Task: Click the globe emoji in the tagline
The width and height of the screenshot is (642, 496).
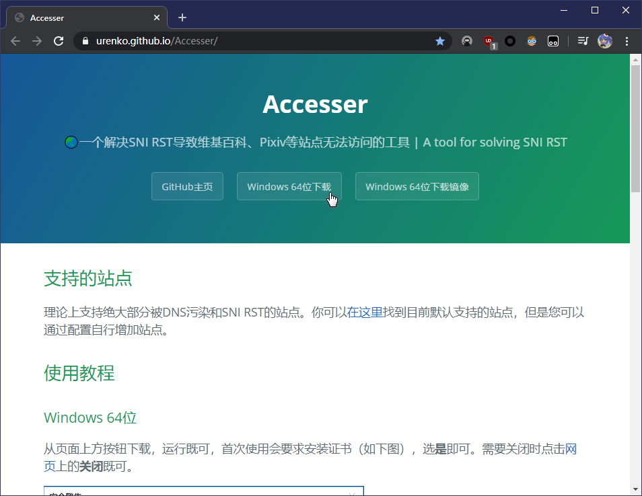Action: (x=71, y=142)
